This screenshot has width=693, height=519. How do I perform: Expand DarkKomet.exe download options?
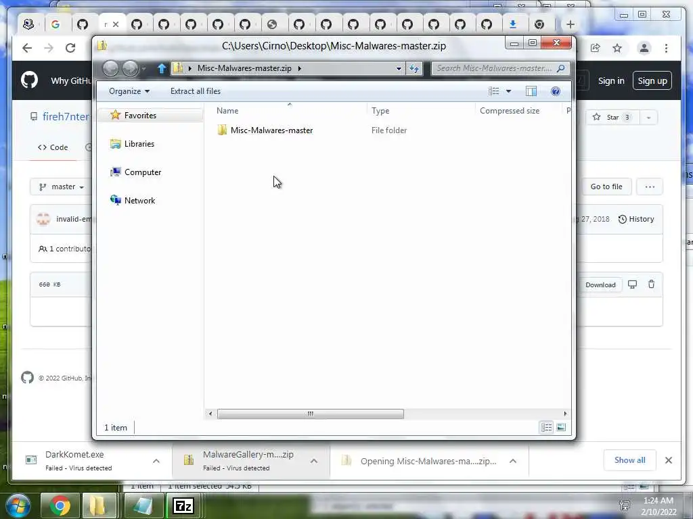(x=156, y=461)
